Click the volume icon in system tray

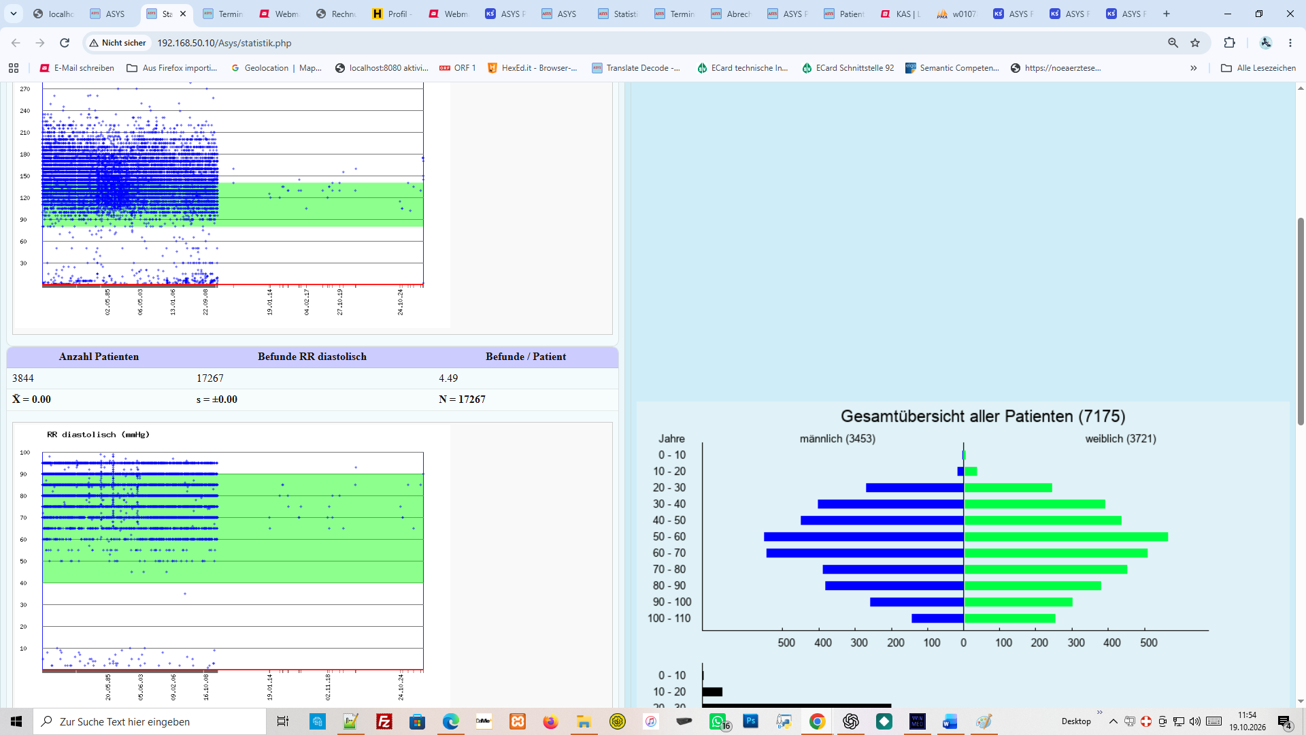click(1195, 721)
